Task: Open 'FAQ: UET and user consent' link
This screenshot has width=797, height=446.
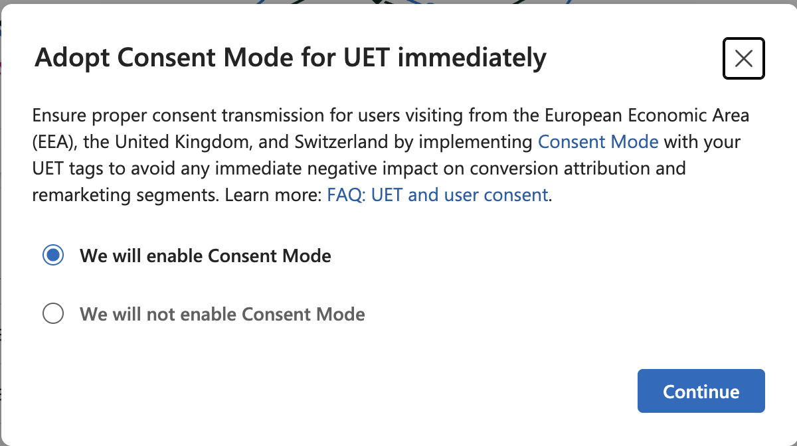Action: click(x=438, y=195)
